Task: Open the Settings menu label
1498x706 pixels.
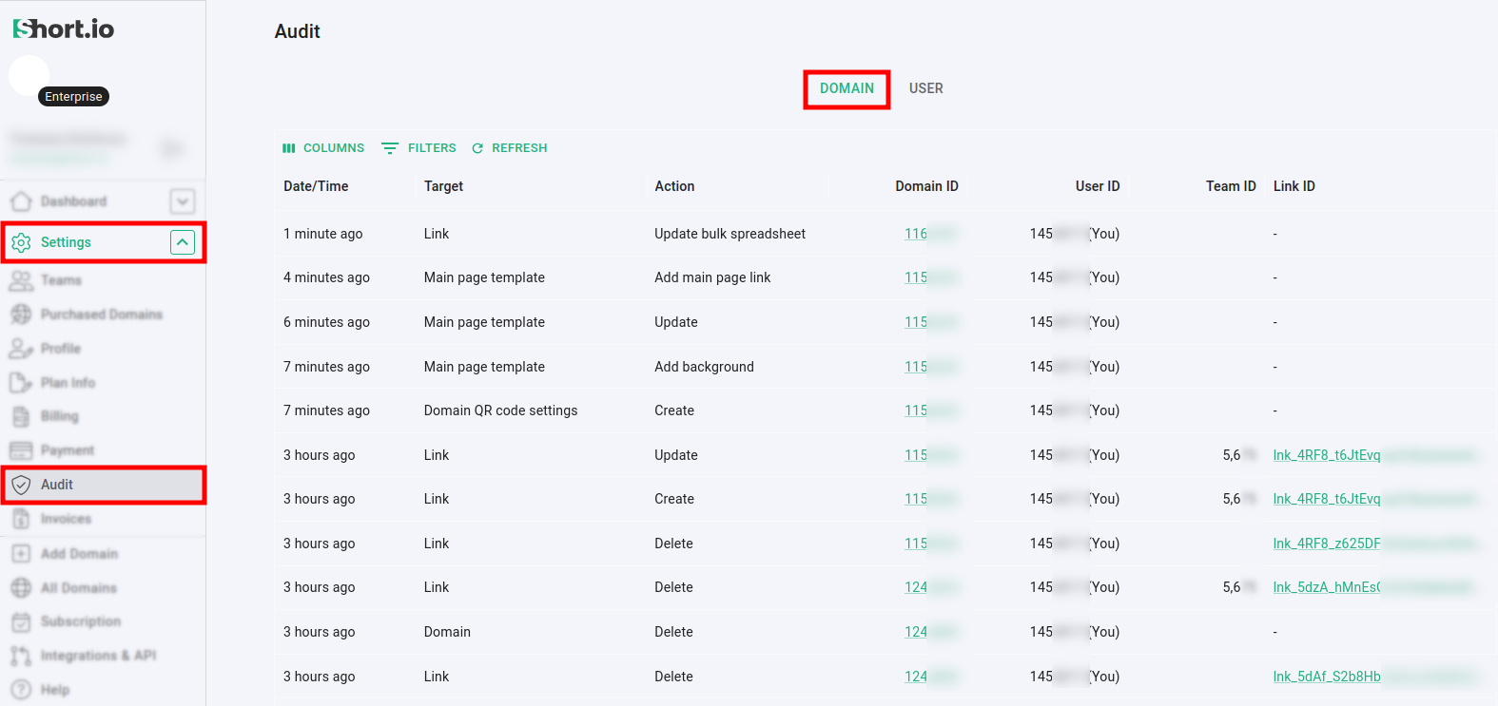Action: point(66,242)
